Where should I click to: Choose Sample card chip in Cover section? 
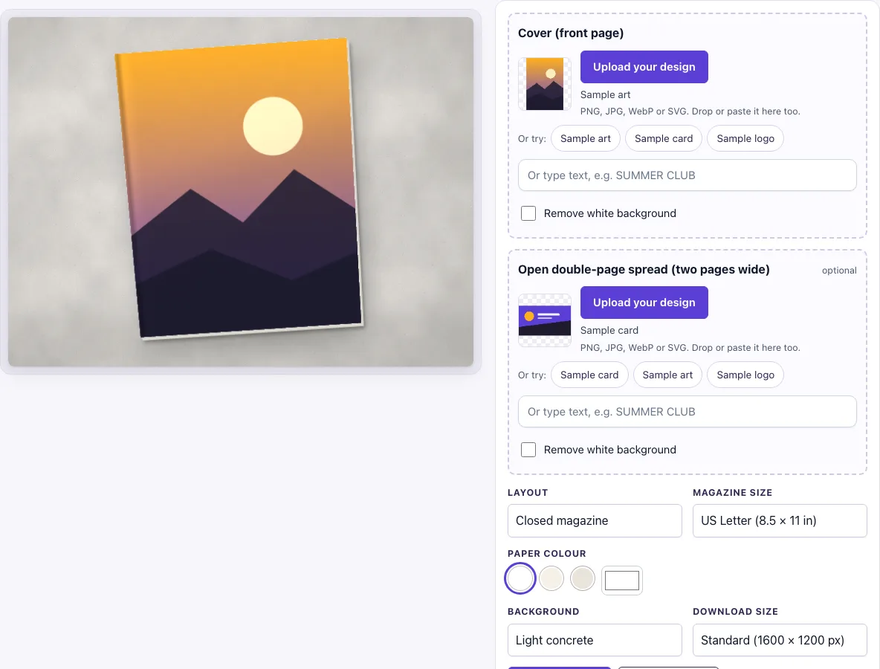(664, 138)
